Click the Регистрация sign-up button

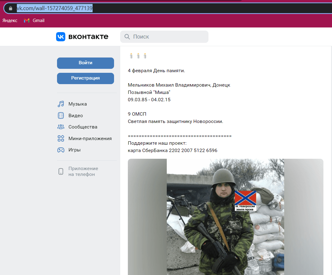tap(86, 78)
